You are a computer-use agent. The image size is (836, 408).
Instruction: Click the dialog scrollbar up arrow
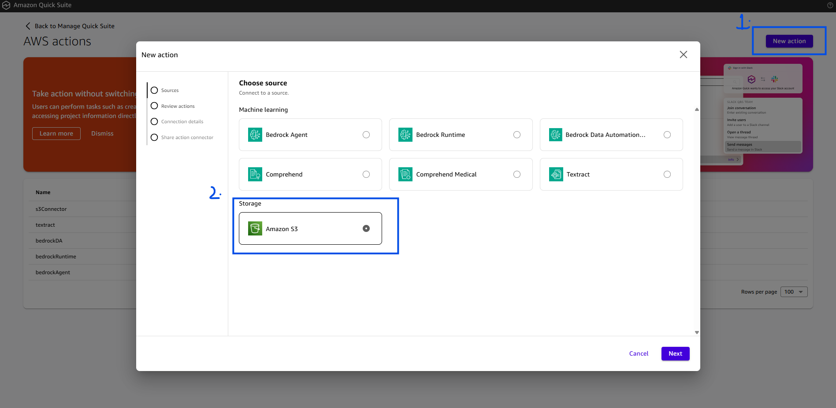click(x=697, y=109)
